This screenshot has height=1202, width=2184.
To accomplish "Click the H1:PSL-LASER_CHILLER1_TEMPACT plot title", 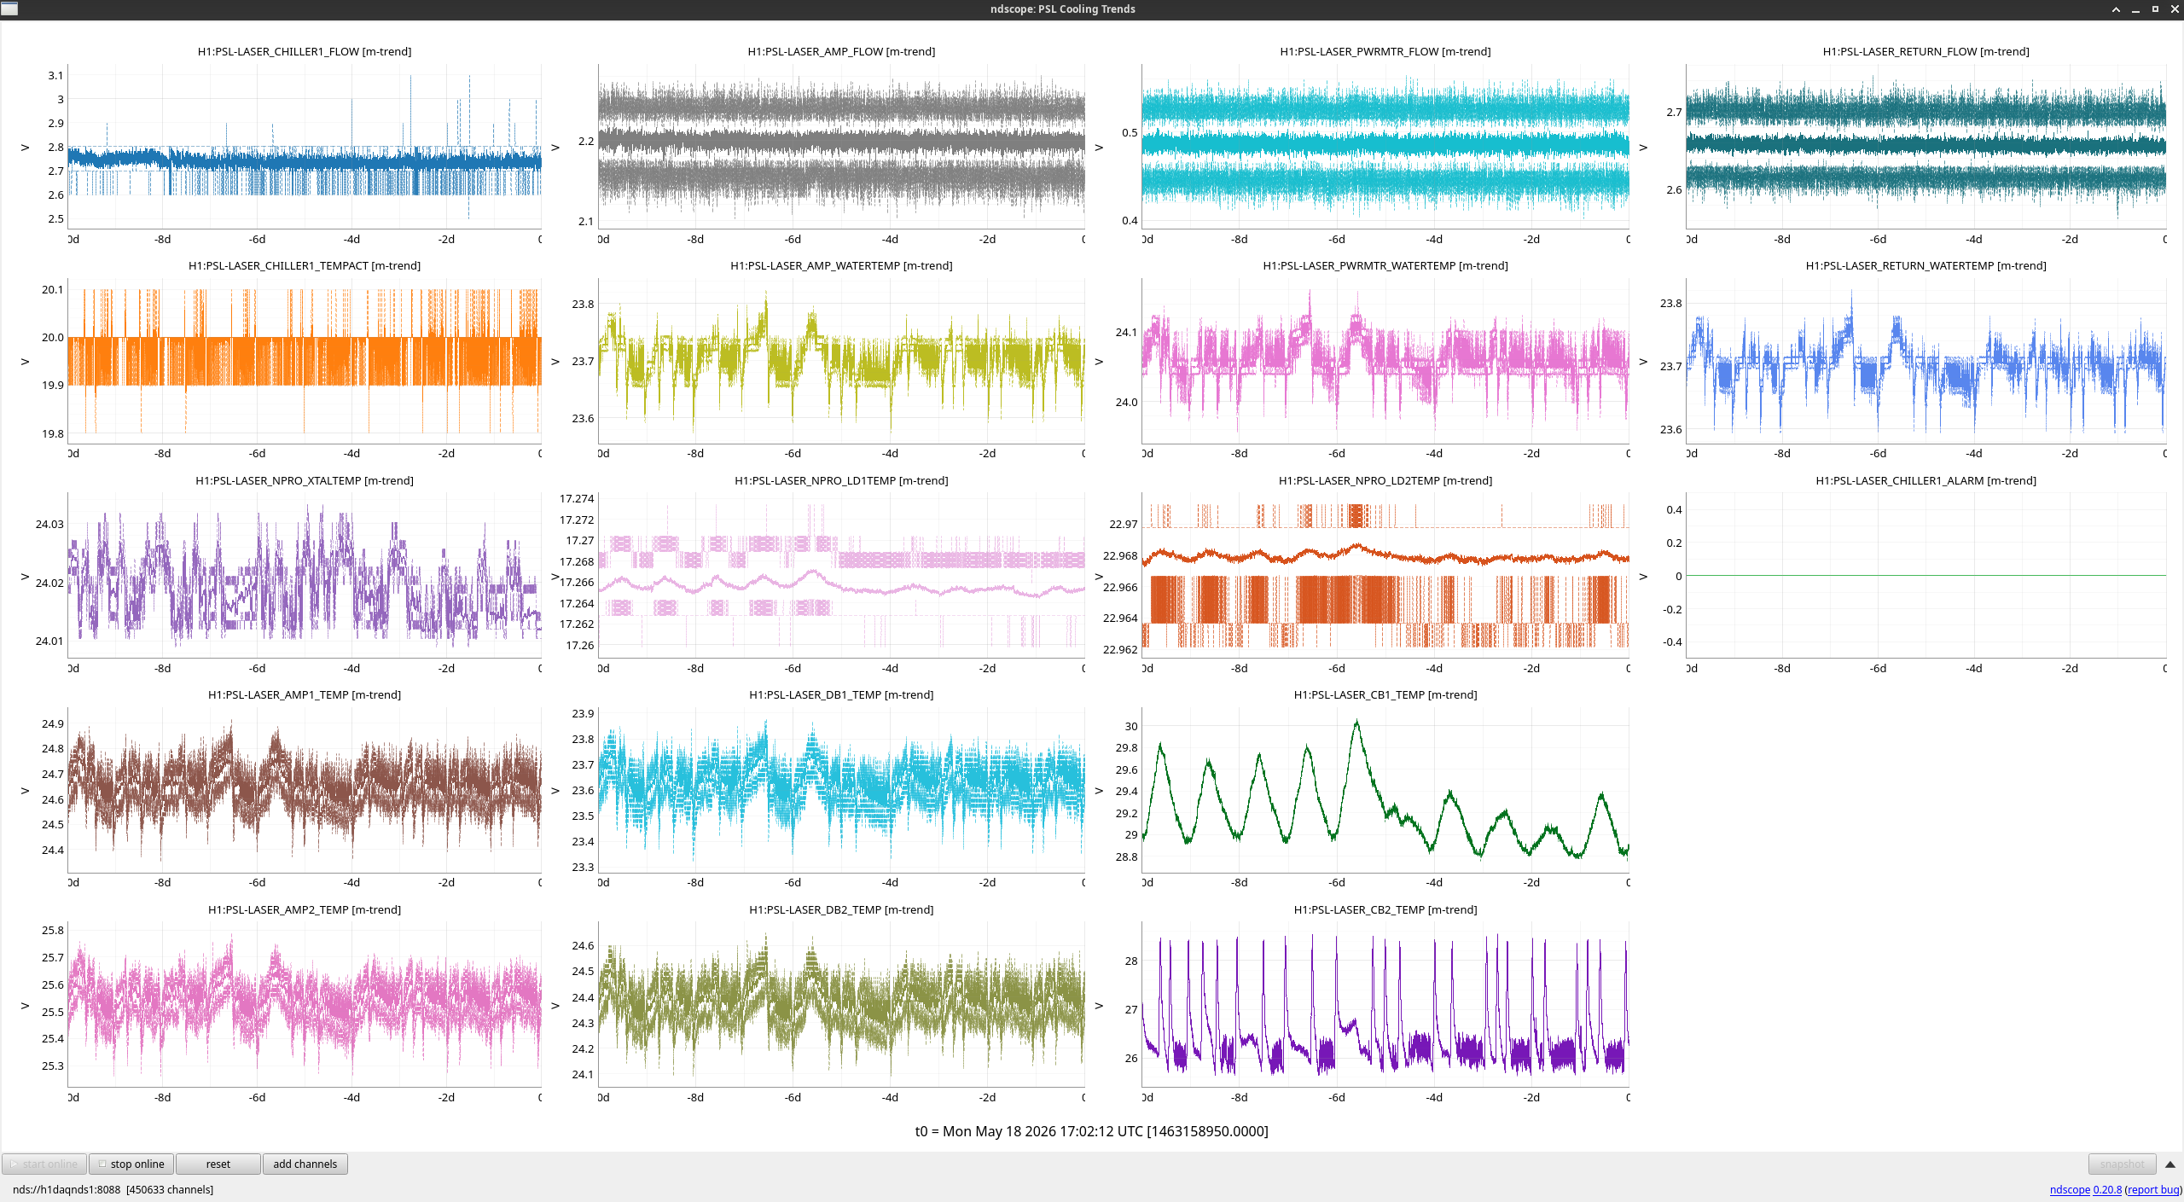I will (305, 266).
